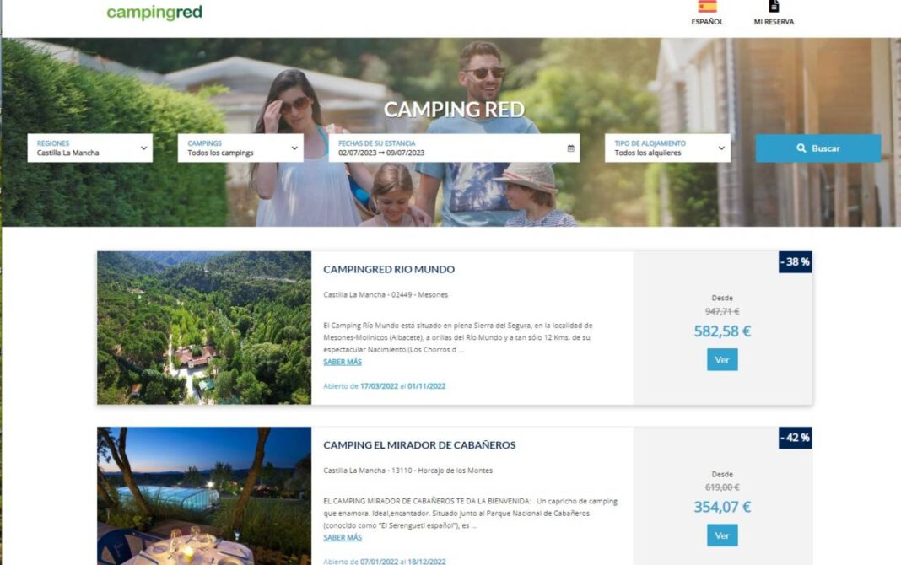
Task: Open Campingred Rio Mundo title link
Action: 388,269
